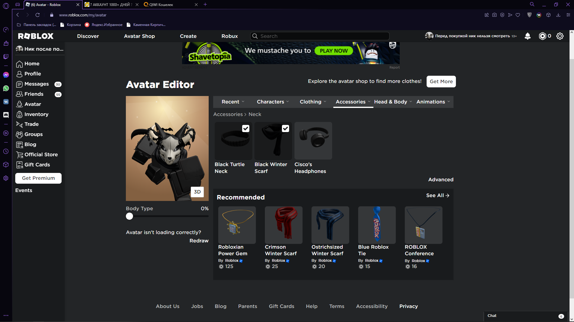The image size is (574, 322).
Task: Click the Get More button
Action: pyautogui.click(x=441, y=81)
